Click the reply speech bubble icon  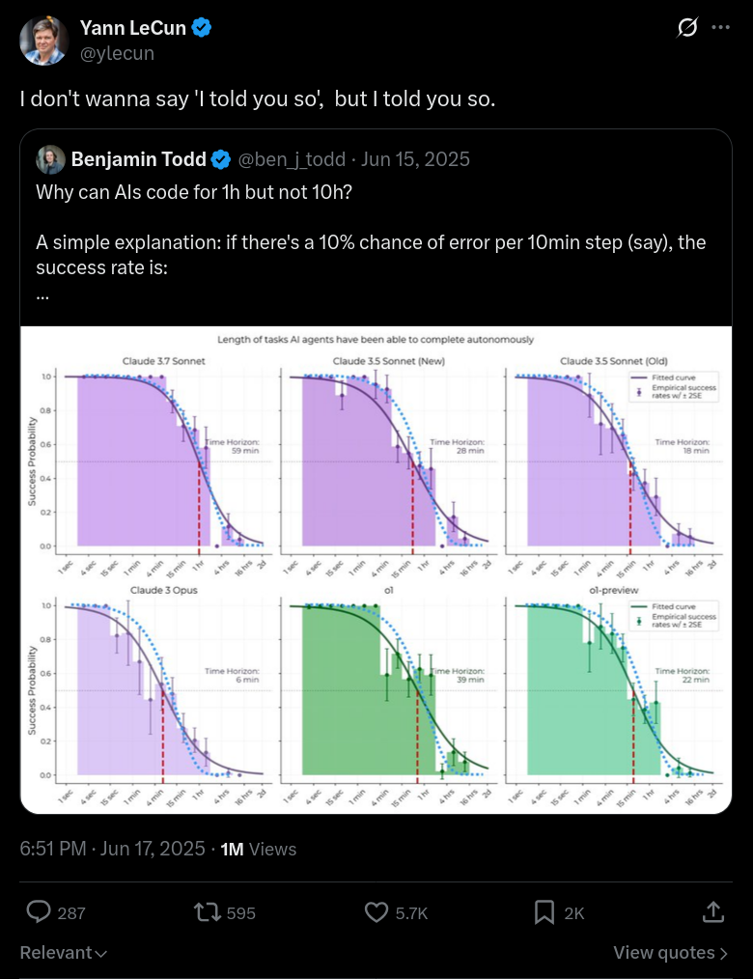(x=39, y=912)
